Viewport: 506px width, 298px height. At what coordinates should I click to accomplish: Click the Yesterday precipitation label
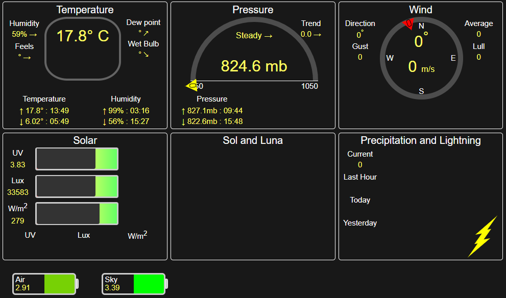click(360, 223)
